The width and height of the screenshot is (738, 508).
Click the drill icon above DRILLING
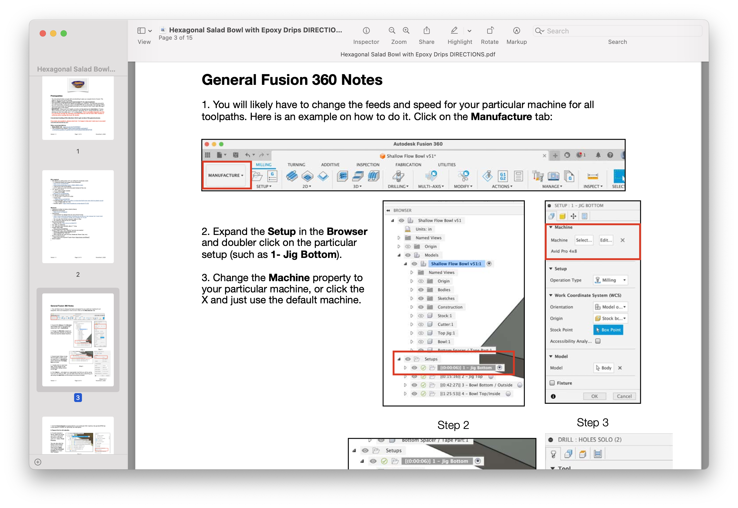point(398,176)
